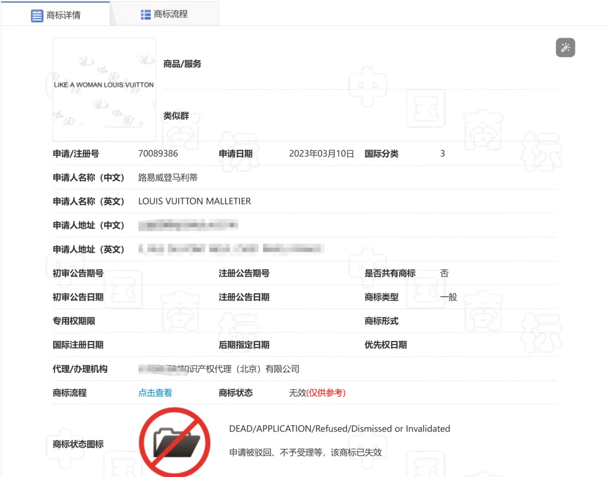Viewport: 607px width, 477px height.
Task: Select registration number 70089386
Action: 158,153
